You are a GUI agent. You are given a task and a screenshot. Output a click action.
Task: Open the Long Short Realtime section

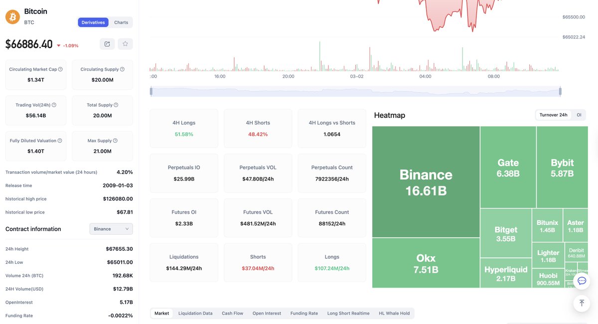348,313
